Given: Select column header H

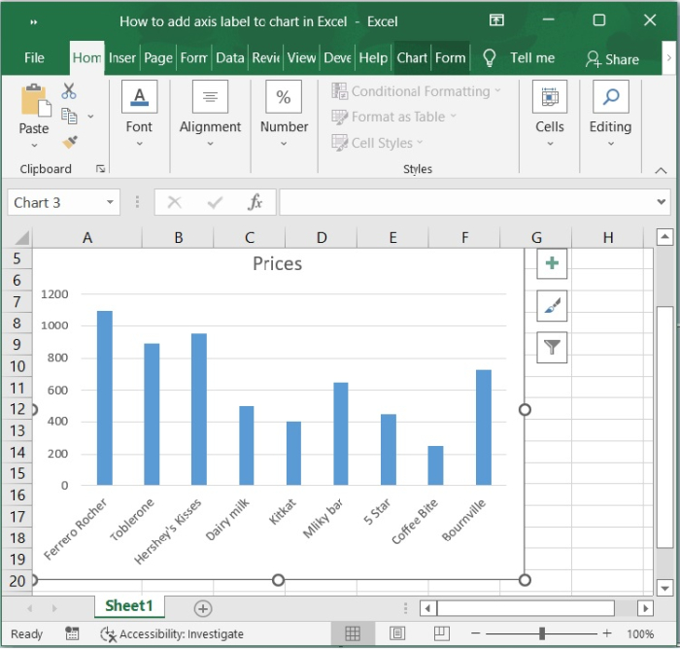Looking at the screenshot, I should click(x=608, y=238).
